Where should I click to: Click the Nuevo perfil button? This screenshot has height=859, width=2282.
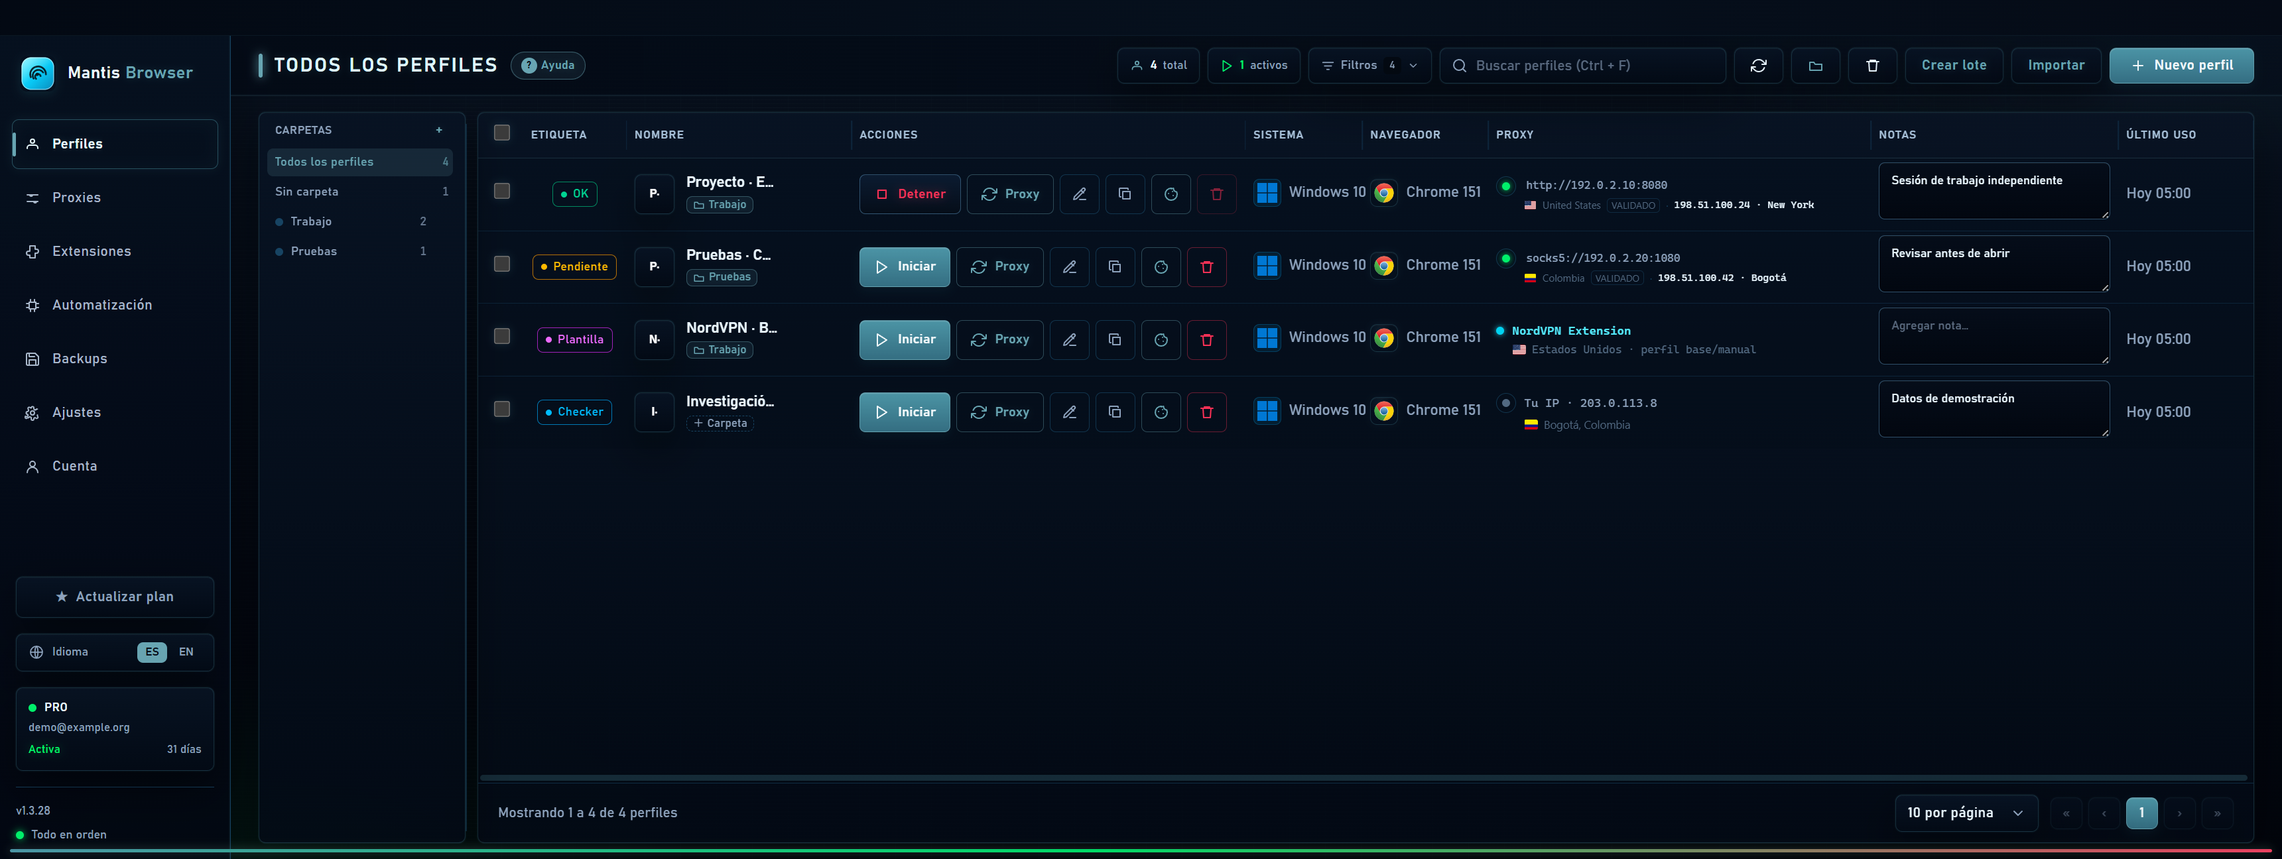[2182, 66]
